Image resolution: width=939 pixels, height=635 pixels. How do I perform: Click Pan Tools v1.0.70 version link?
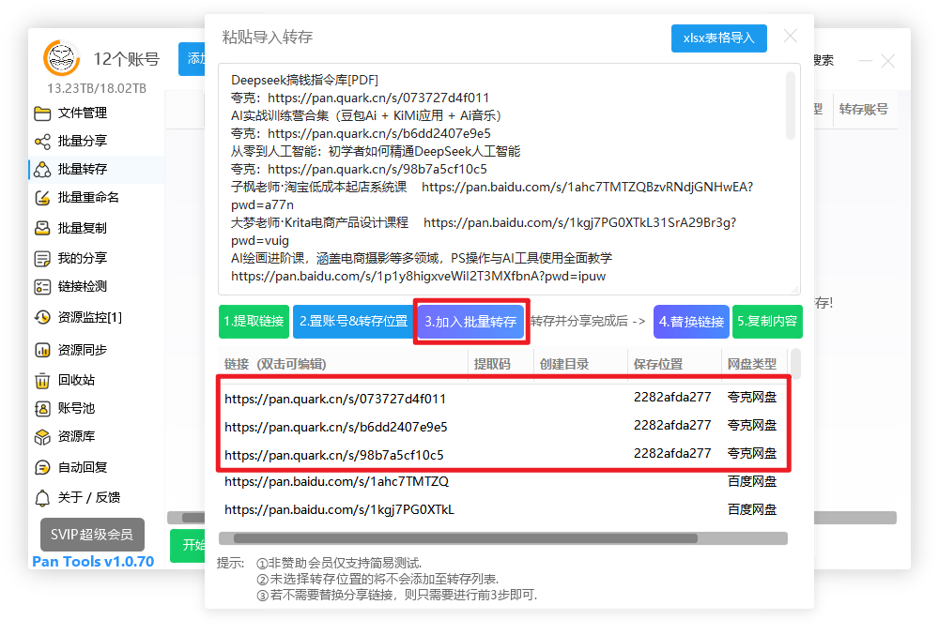point(93,562)
